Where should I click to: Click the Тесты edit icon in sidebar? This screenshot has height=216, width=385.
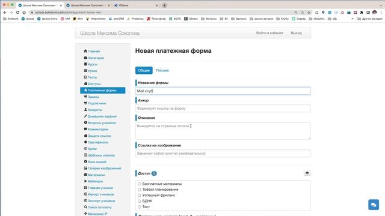(x=85, y=77)
